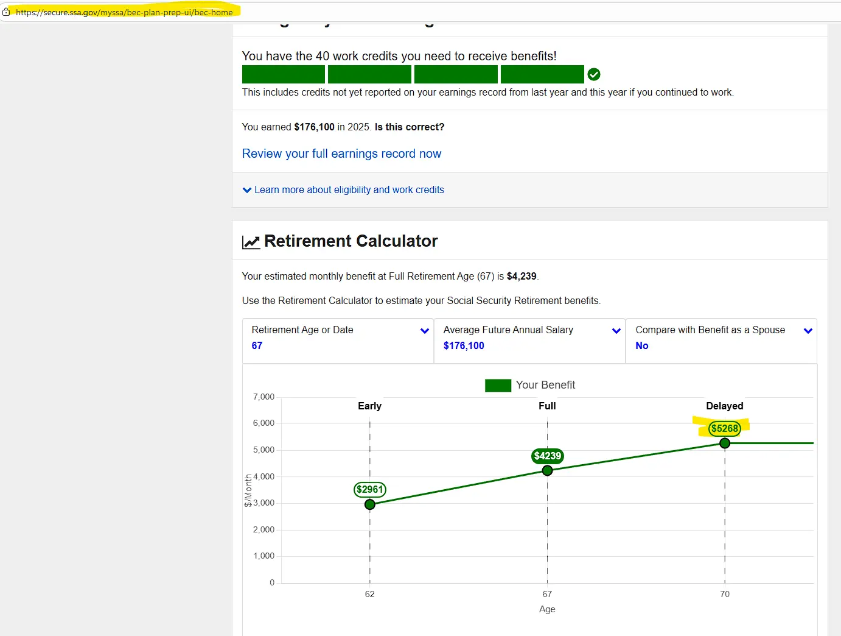Click the highlighted $5268 delayed benefit label
This screenshot has height=636, width=841.
725,428
